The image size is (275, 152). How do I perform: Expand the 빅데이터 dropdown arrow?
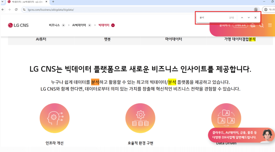tap(113, 25)
